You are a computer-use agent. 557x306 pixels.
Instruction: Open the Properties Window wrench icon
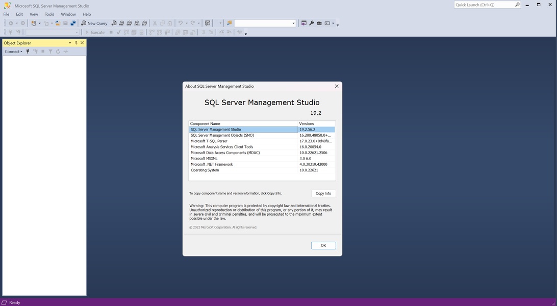(x=311, y=23)
